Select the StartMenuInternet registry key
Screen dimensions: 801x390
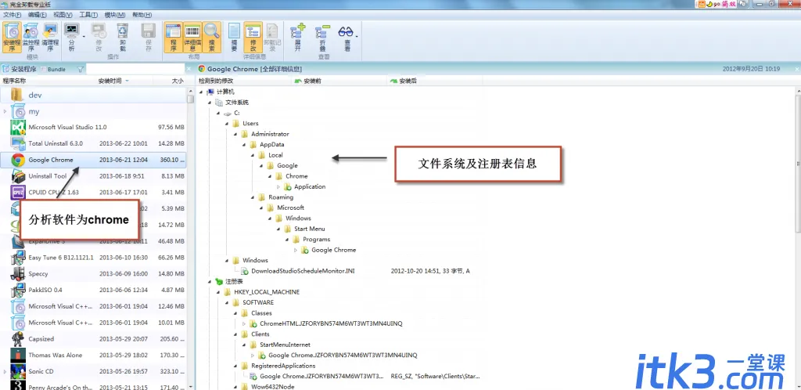click(x=285, y=345)
